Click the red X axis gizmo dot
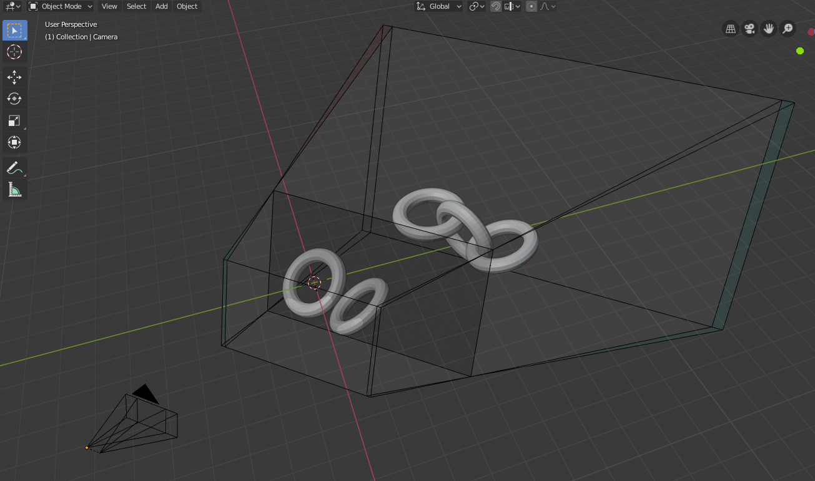The width and height of the screenshot is (815, 481). [x=811, y=32]
